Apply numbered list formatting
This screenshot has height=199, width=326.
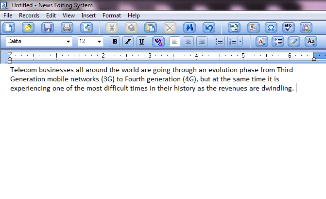[x=233, y=42]
